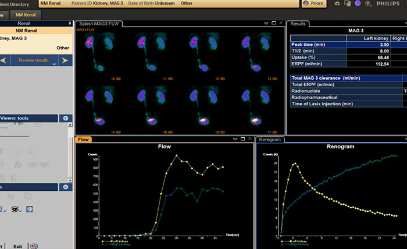This screenshot has width=407, height=249.
Task: Toggle the eye visibility icon in left panel
Action: [16, 209]
